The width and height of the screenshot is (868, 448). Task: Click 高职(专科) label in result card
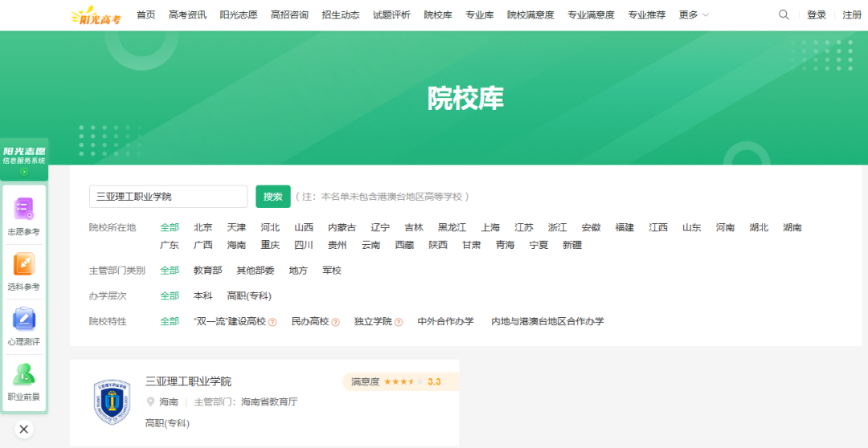tap(167, 423)
